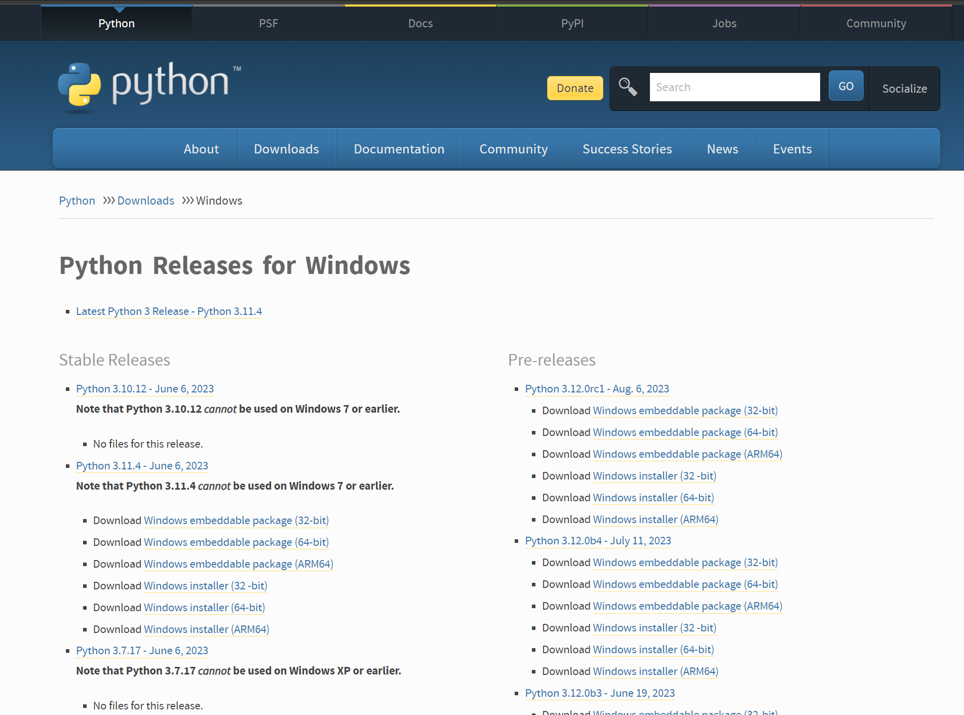The image size is (964, 715).
Task: Click the 'Stable Releases' heading
Action: tap(114, 360)
